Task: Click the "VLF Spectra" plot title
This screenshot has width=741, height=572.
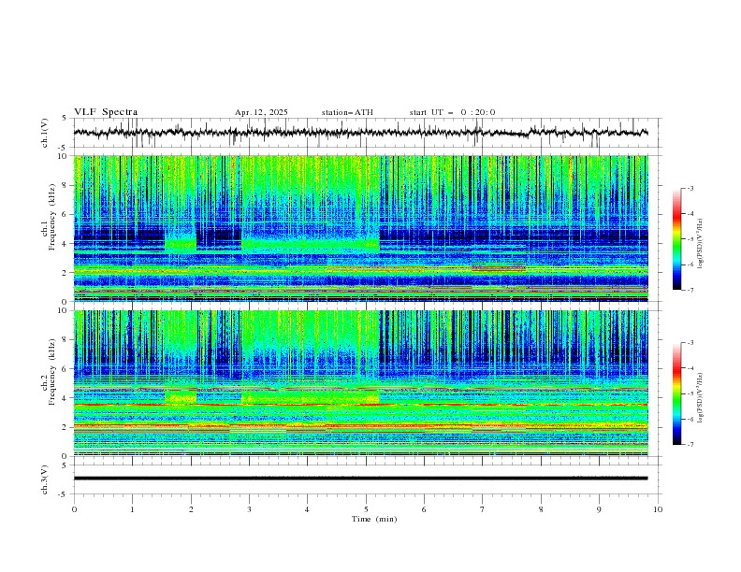Action: pos(106,112)
